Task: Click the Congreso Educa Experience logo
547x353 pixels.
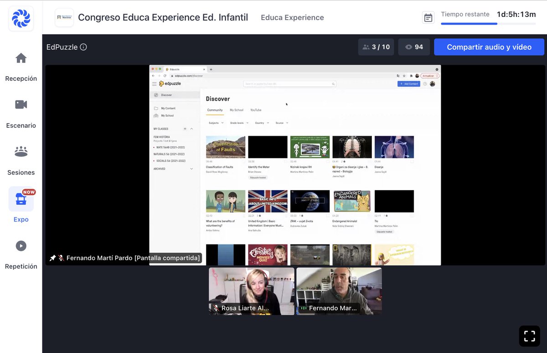Action: pos(64,18)
